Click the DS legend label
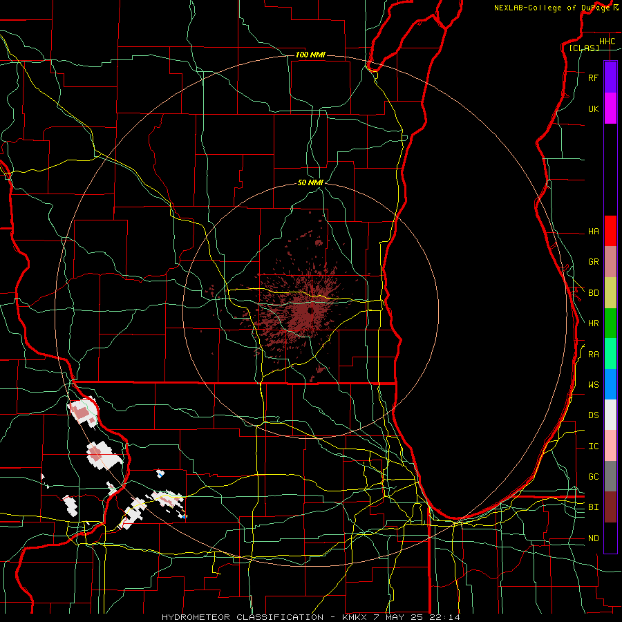622x622 pixels. coord(593,415)
